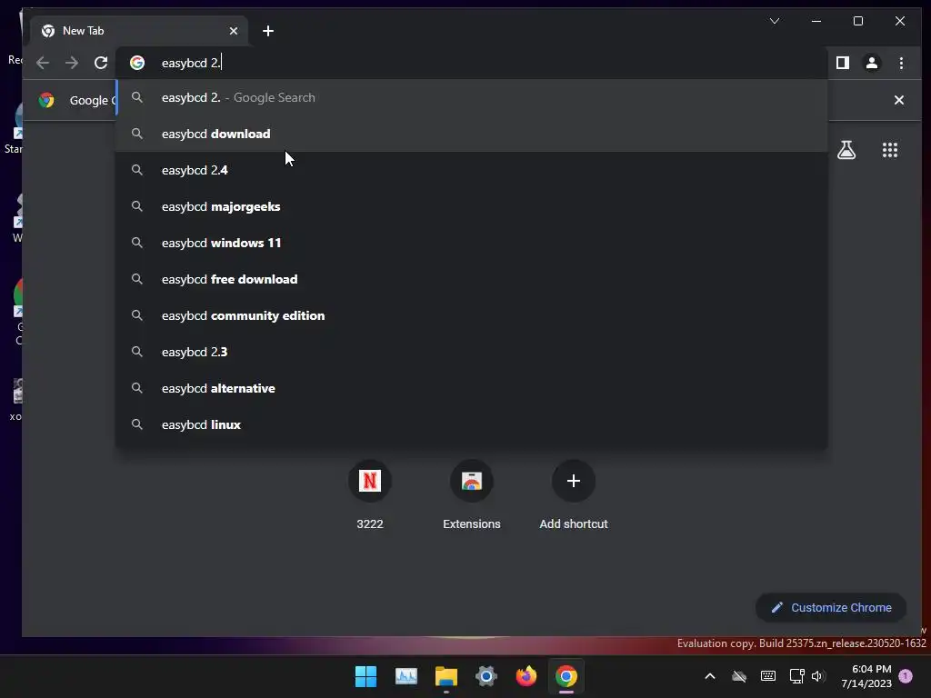Open Settings gear from taskbar
Viewport: 931px width, 698px height.
click(486, 676)
